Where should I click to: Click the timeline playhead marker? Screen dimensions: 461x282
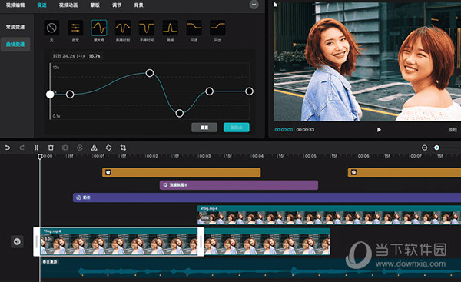point(40,157)
